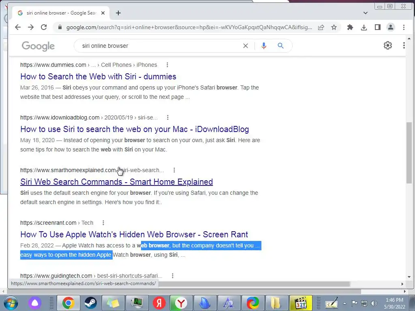Open a new browser tab
The image size is (415, 311).
pos(118,13)
